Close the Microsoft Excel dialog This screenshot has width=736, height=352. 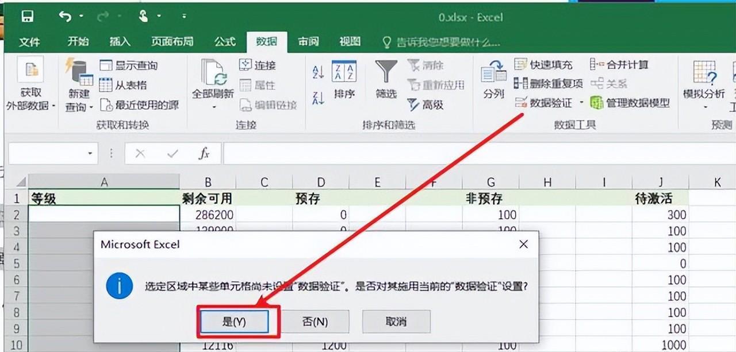pyautogui.click(x=523, y=244)
